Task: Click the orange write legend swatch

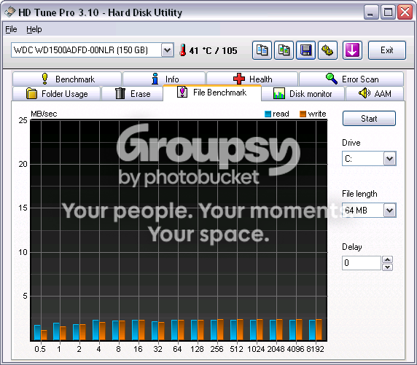Action: (x=303, y=114)
